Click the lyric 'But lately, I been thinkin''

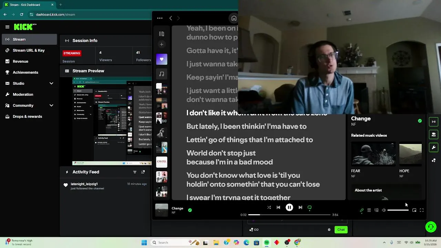point(246,126)
